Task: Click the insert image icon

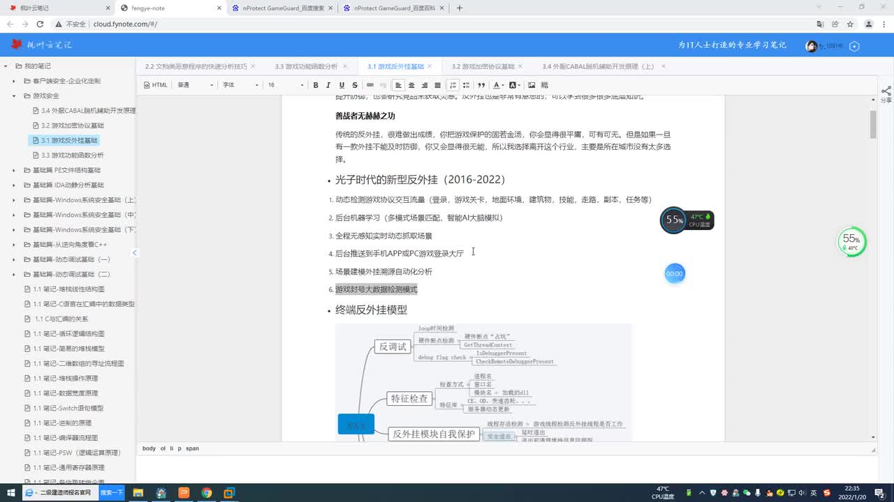Action: pyautogui.click(x=532, y=85)
